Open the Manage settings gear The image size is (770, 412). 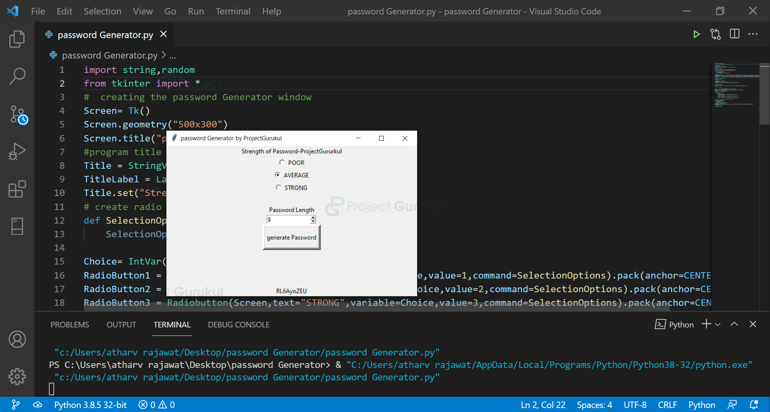pyautogui.click(x=16, y=376)
